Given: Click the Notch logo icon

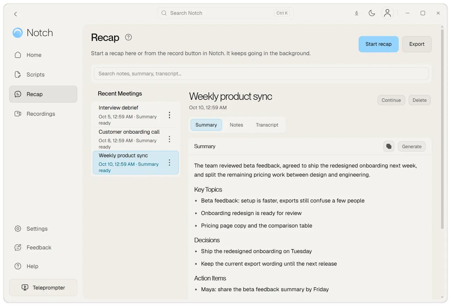Looking at the screenshot, I should 18,33.
